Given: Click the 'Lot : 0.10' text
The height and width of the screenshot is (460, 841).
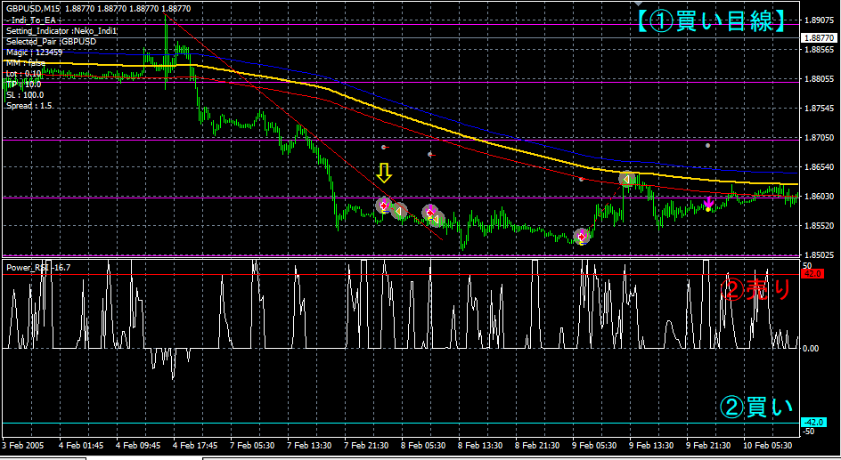Looking at the screenshot, I should [23, 74].
